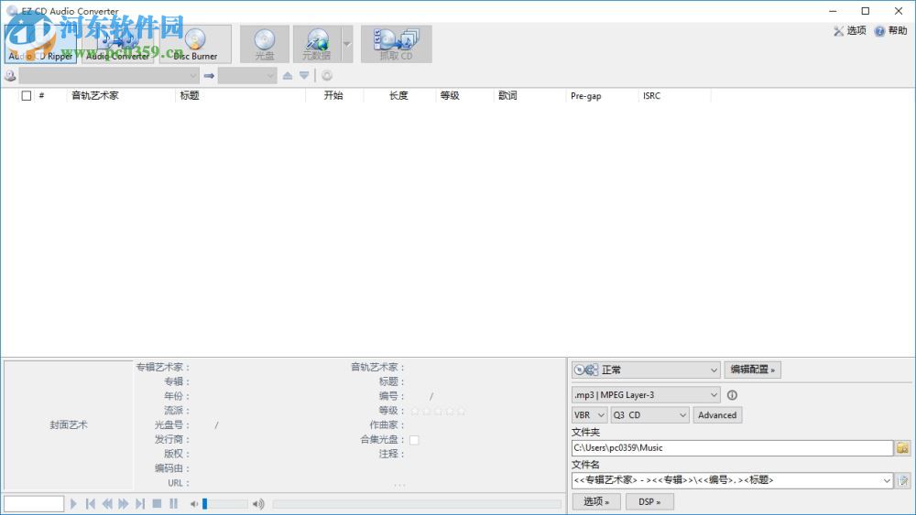Click the CD drive icon beside drive selector
The width and height of the screenshot is (916, 515).
[10, 75]
